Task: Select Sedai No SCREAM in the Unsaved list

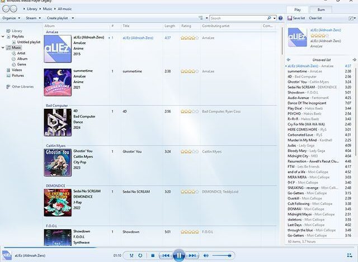Action: point(319,87)
